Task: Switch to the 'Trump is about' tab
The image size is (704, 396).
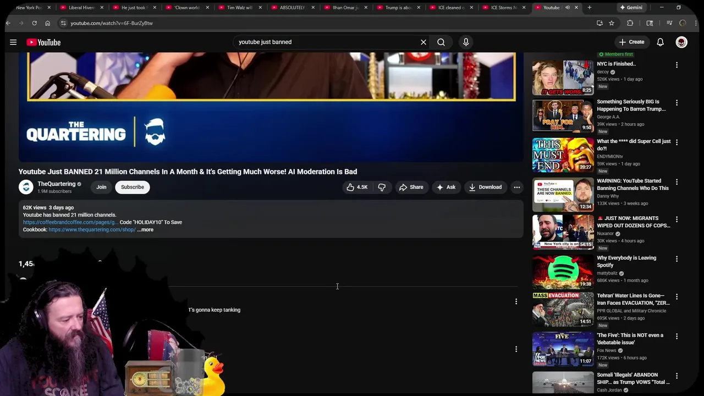Action: coord(395,8)
